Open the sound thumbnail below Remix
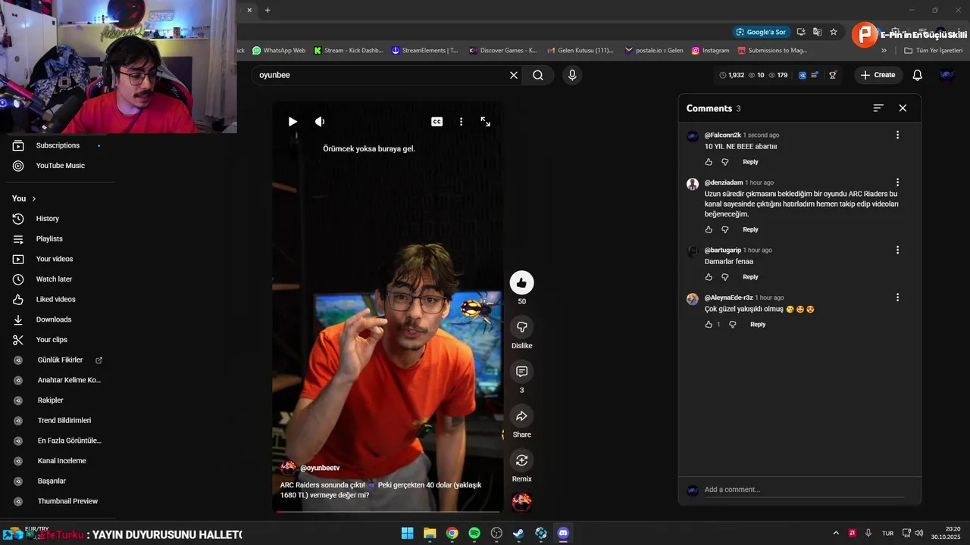Screen dimensions: 970x545 pyautogui.click(x=521, y=502)
